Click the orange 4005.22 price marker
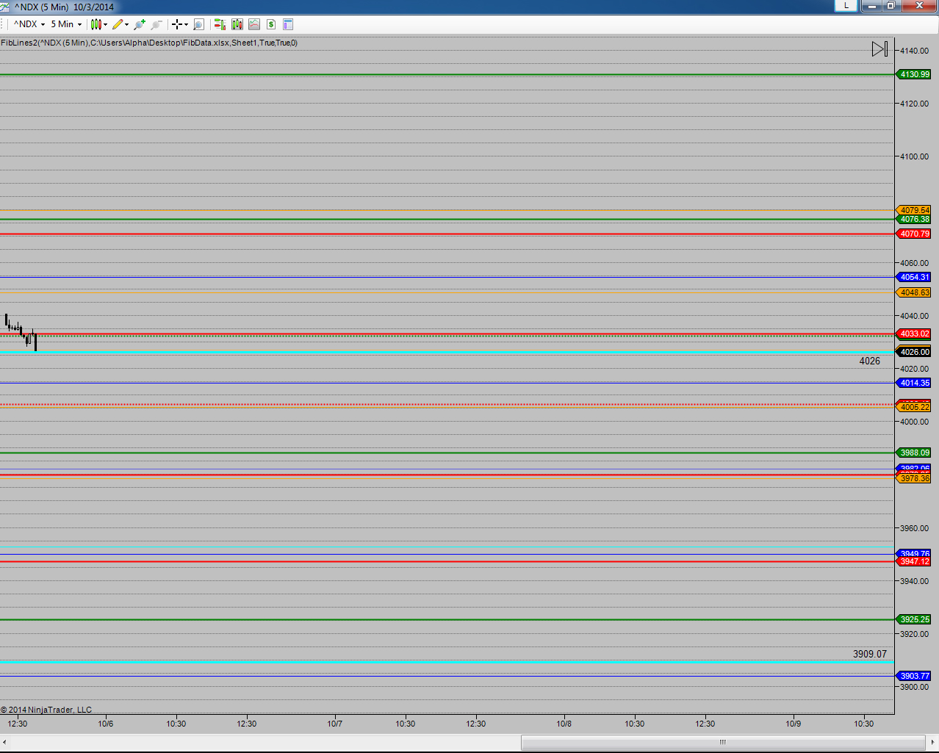This screenshot has width=939, height=753. (x=913, y=407)
